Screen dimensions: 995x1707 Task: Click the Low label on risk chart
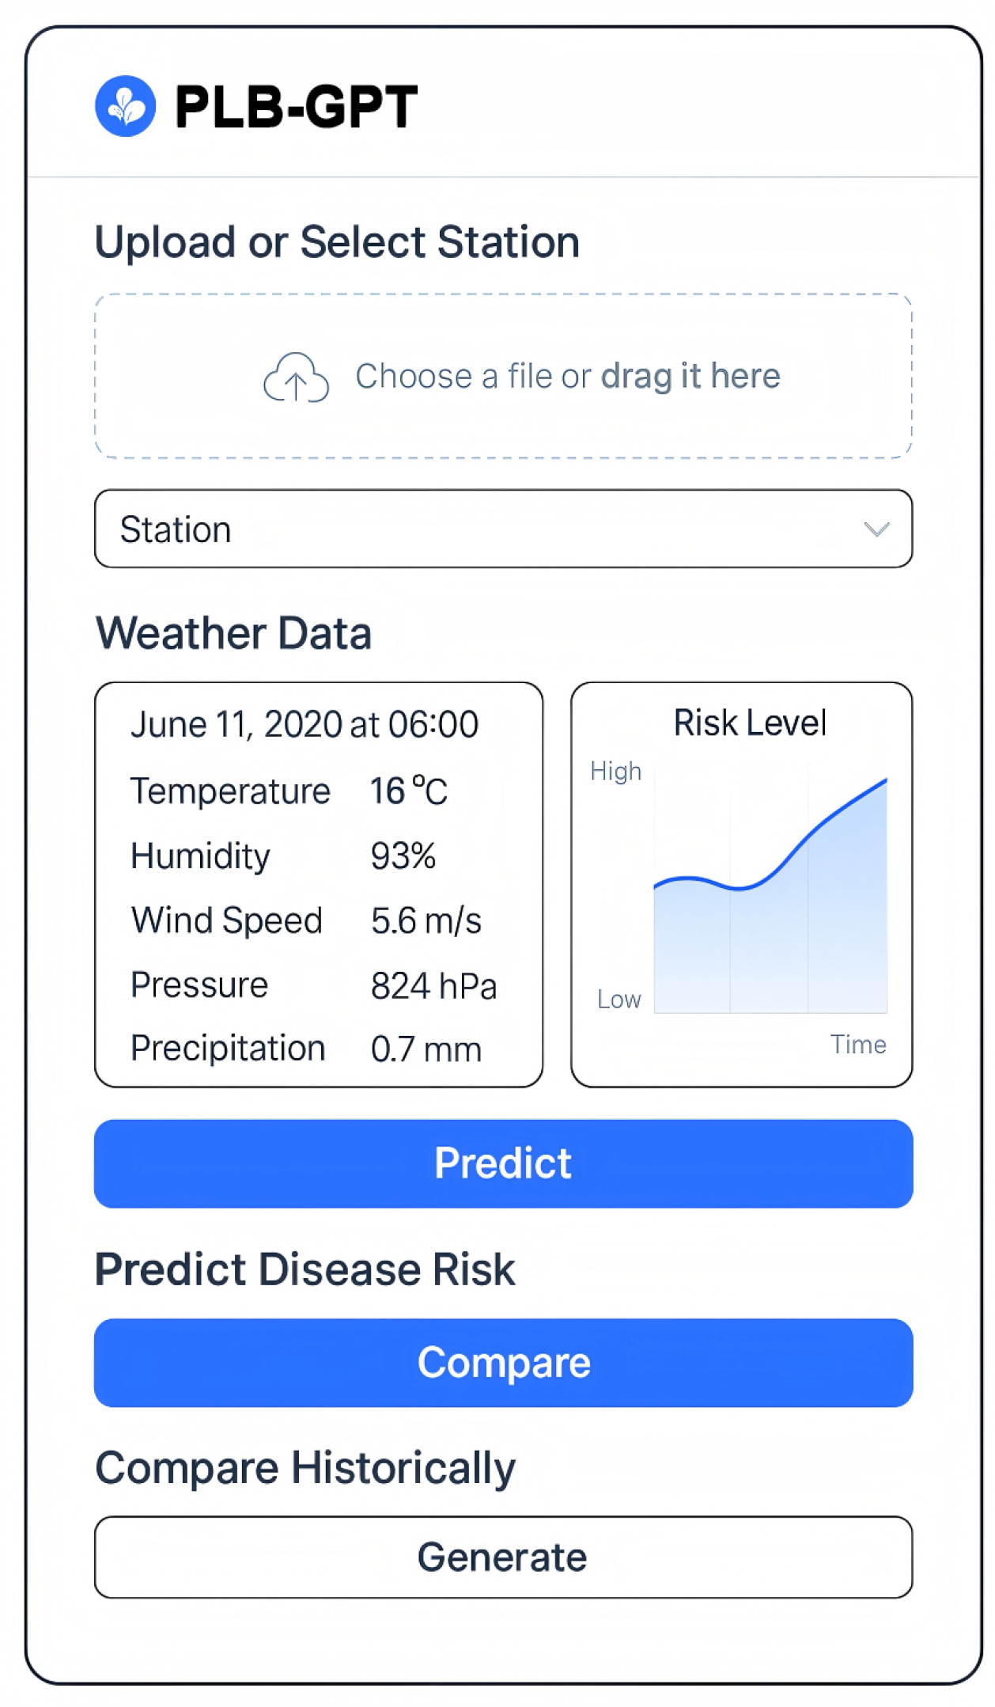(619, 1000)
